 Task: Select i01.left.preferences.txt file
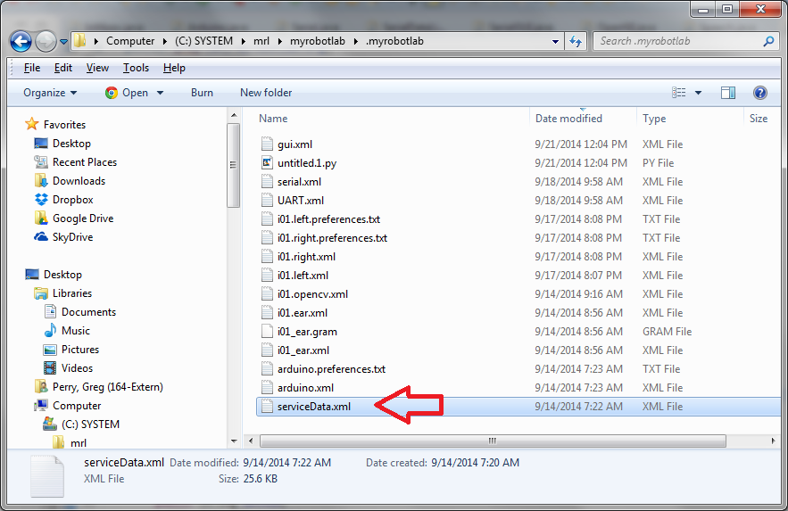tap(328, 219)
